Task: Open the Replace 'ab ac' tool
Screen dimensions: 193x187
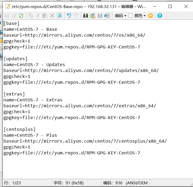Action: click(x=93, y=16)
